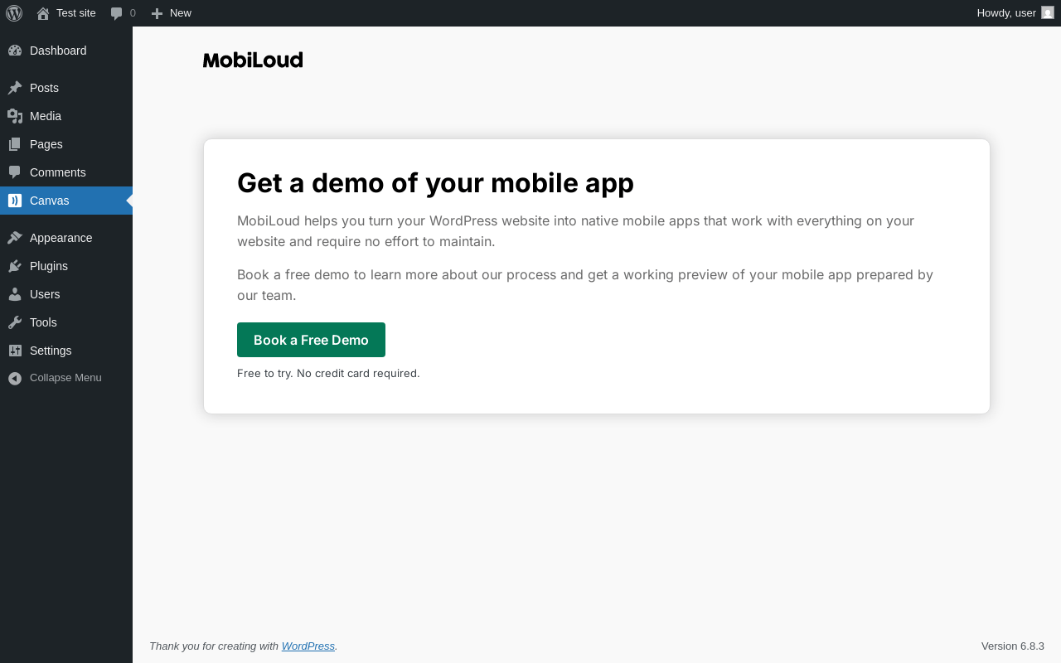Click the Appearance paintbrush icon
This screenshot has width=1061, height=663.
point(15,238)
